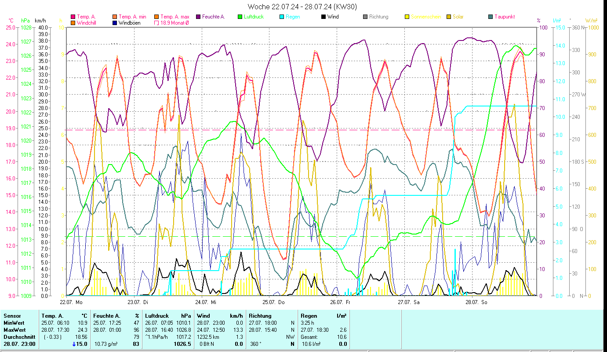Select the "Regen" legend label
Image resolution: width=607 pixels, height=352 pixels.
pos(292,17)
